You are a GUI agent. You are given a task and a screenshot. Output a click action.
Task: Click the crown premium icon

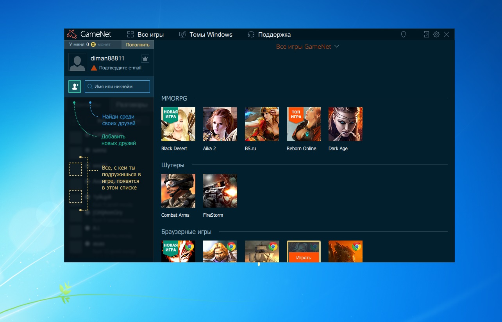coord(145,58)
